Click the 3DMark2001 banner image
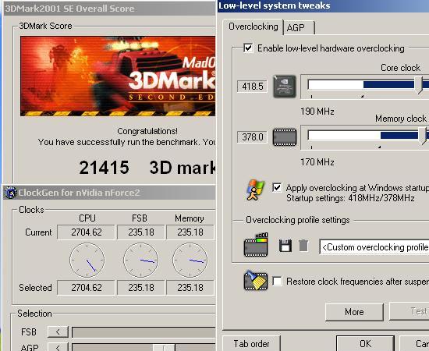429x351 pixels. click(x=118, y=76)
